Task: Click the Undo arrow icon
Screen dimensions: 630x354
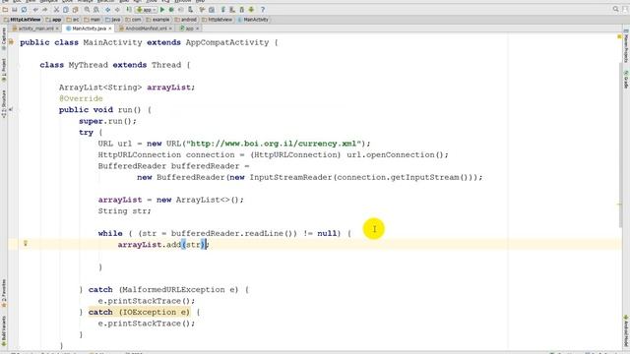Action: 35,10
